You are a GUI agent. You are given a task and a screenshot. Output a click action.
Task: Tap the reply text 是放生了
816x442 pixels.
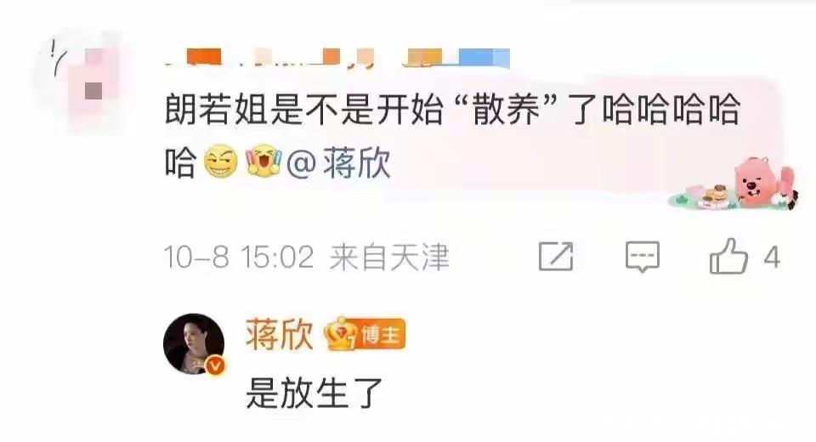pyautogui.click(x=314, y=393)
